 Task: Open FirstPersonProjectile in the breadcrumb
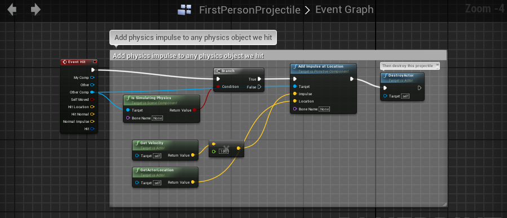tap(250, 10)
